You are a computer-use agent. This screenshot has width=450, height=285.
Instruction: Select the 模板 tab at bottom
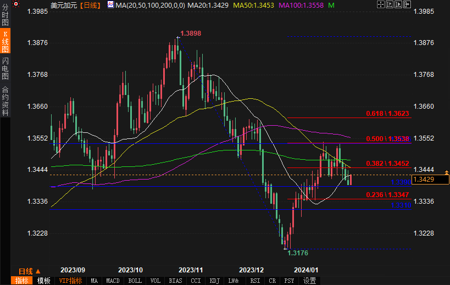coord(43,281)
